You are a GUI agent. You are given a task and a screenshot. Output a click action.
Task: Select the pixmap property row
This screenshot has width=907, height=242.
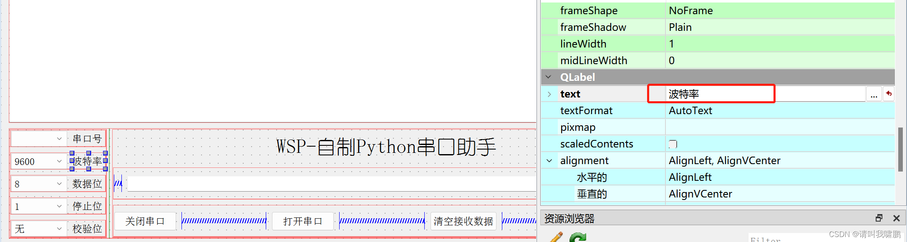[x=718, y=127]
